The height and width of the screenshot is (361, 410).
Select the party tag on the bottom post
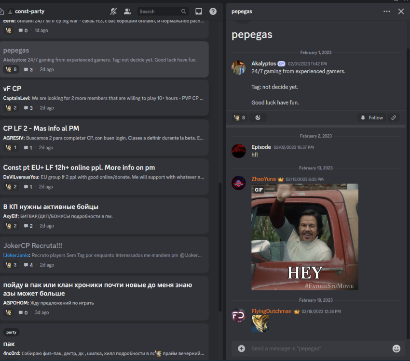tap(11, 332)
